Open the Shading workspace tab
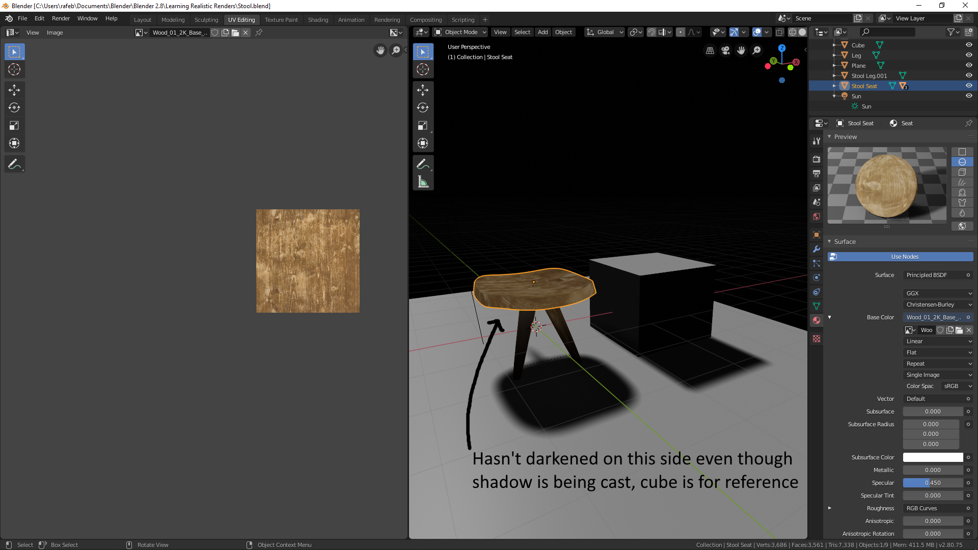 click(x=318, y=19)
